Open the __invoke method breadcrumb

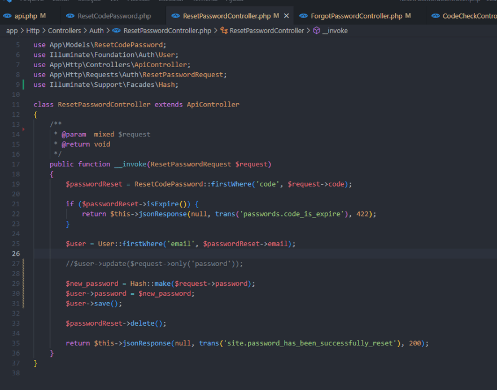click(x=335, y=30)
